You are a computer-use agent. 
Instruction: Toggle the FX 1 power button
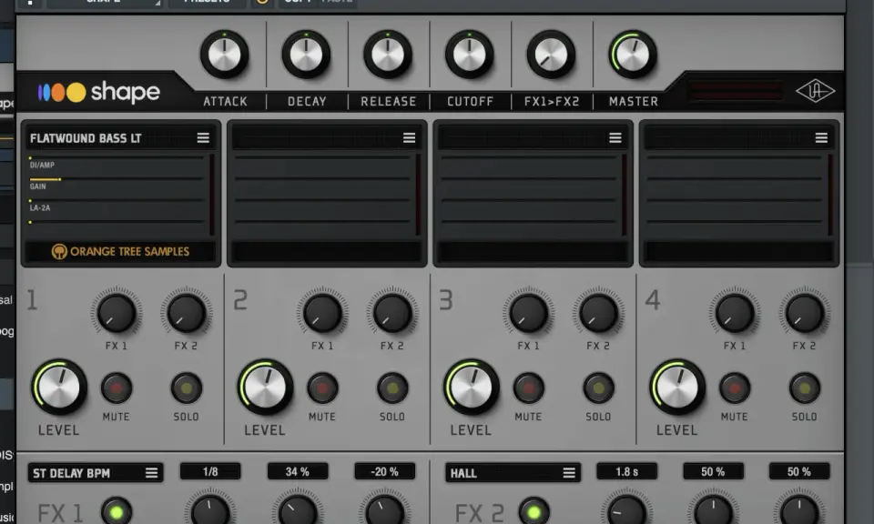pyautogui.click(x=117, y=512)
